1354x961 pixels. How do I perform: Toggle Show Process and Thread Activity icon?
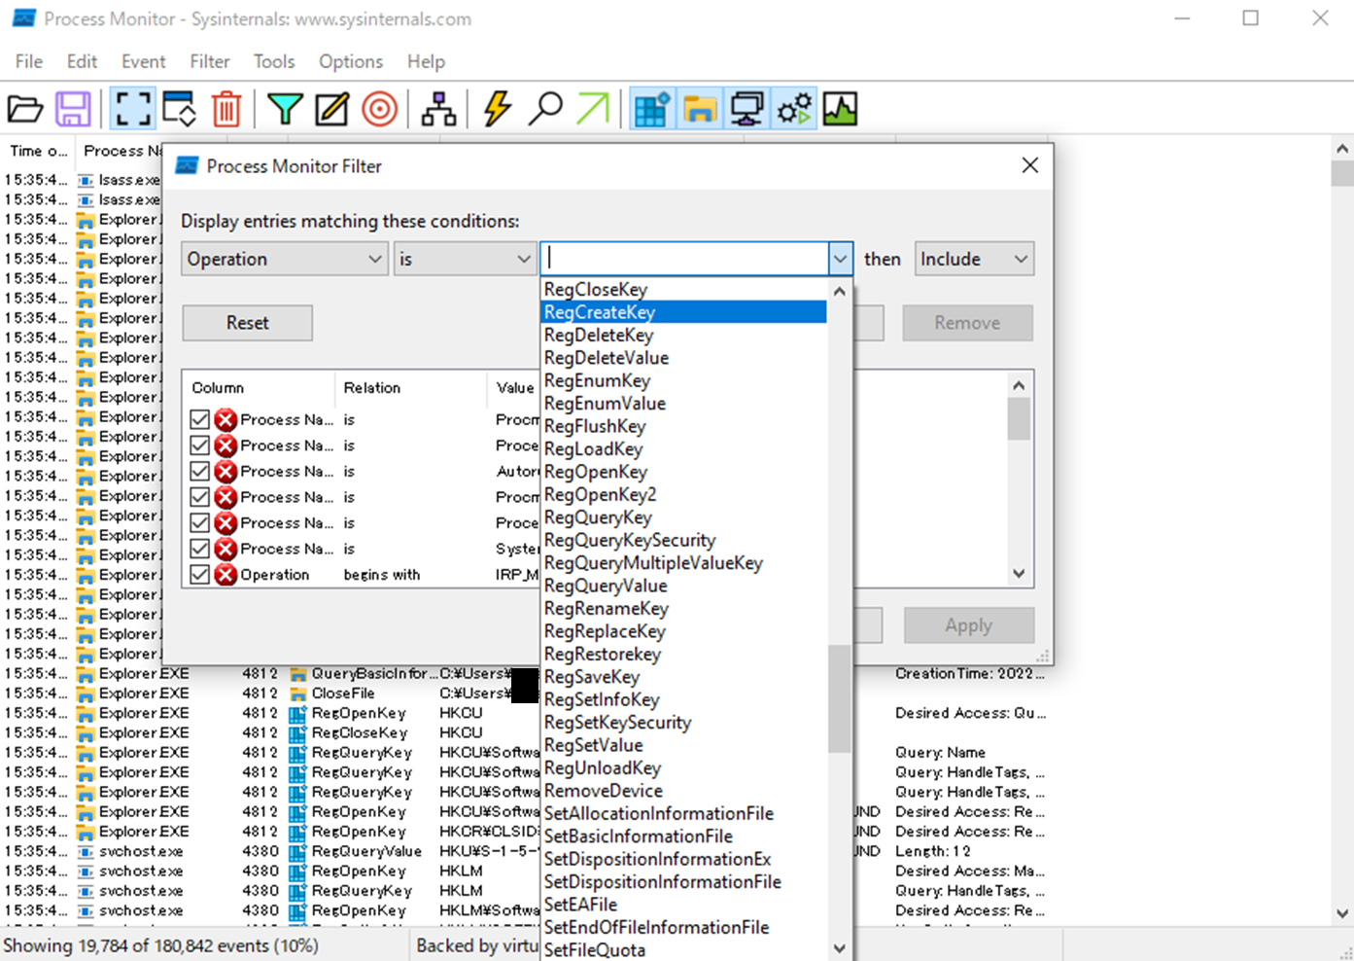(x=794, y=109)
